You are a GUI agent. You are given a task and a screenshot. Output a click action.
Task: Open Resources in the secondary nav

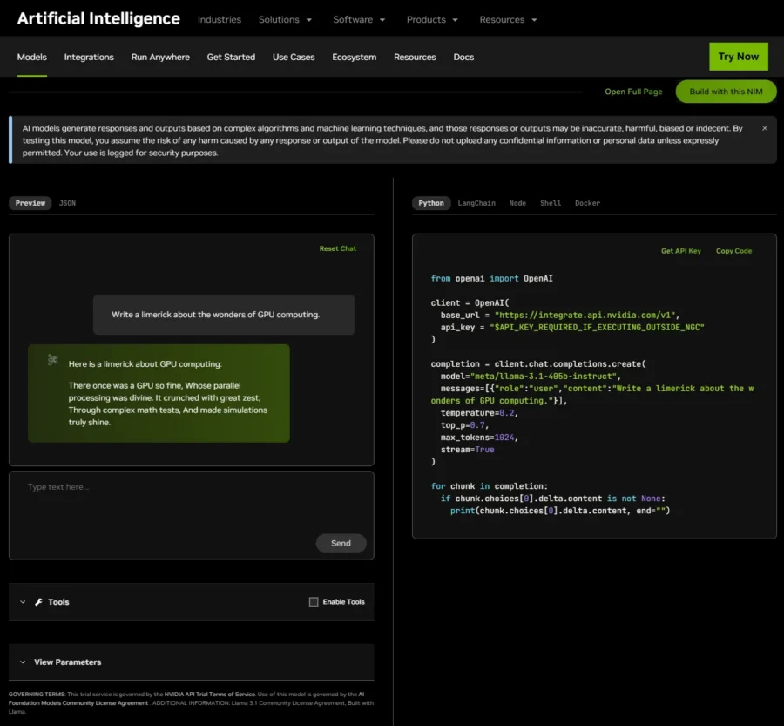pyautogui.click(x=415, y=57)
